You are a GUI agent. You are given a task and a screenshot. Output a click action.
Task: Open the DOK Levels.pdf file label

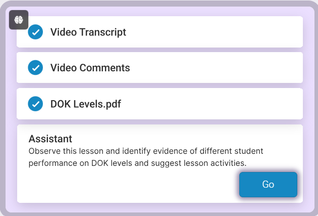click(x=86, y=104)
